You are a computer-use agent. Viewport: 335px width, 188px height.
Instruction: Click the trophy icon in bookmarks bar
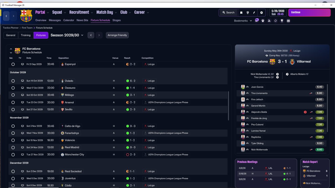[x=282, y=21]
